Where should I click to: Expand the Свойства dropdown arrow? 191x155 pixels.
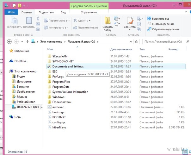(x=130, y=30)
